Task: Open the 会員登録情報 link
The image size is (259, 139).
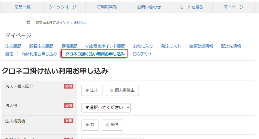Action: click(201, 46)
